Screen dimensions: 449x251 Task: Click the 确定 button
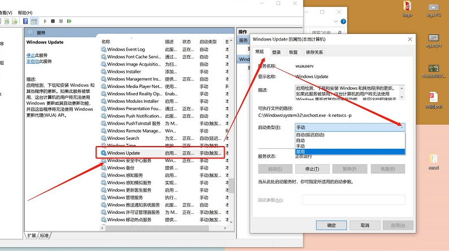(332, 225)
